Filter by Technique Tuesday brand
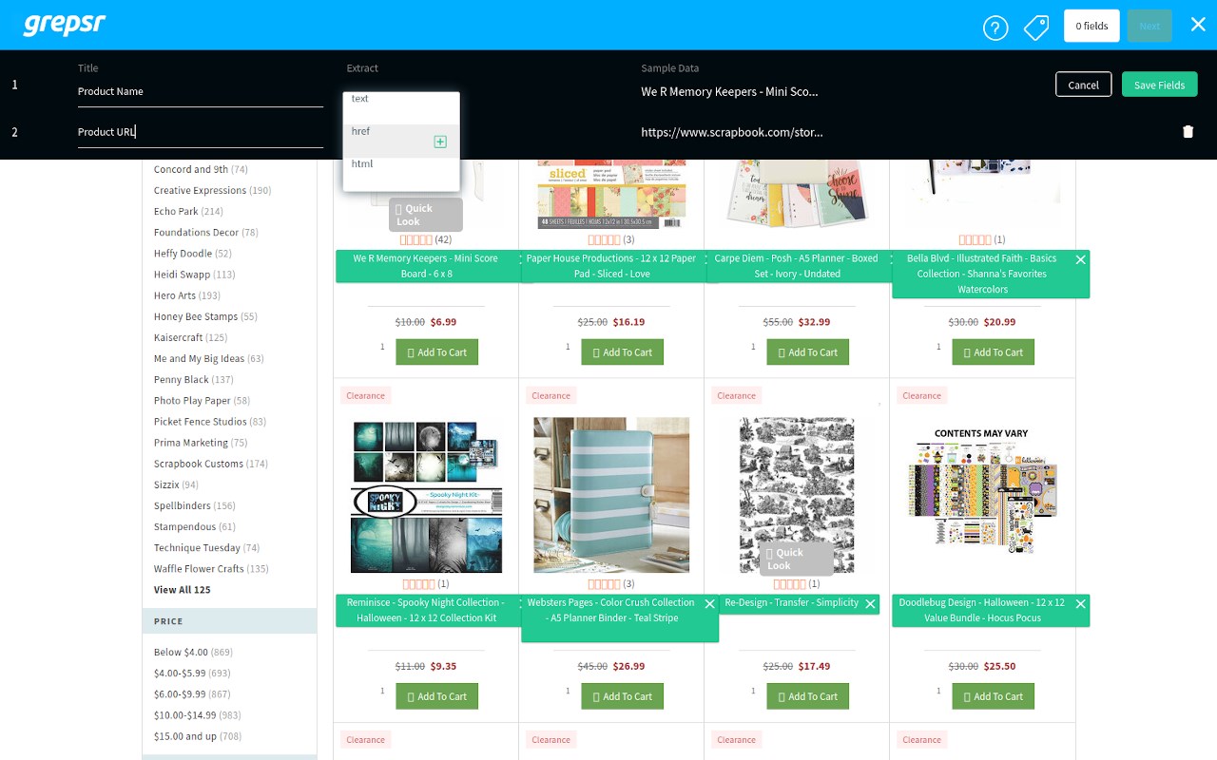The width and height of the screenshot is (1217, 760). pos(206,548)
